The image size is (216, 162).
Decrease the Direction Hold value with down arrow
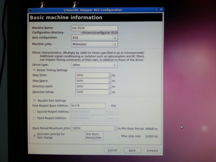click(110, 88)
